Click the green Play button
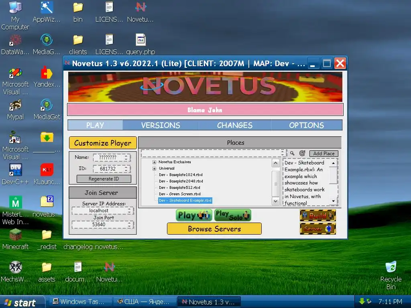411x308 pixels. (x=194, y=215)
